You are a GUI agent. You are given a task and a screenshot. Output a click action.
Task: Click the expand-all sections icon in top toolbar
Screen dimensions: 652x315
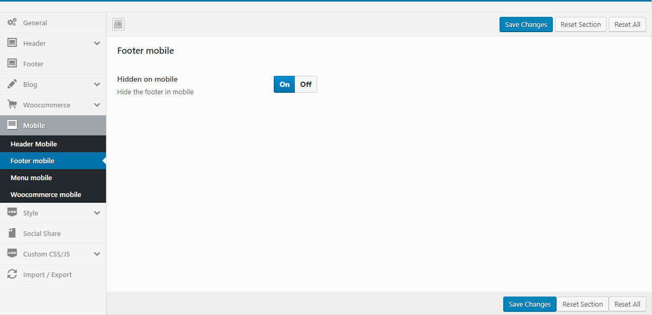(118, 24)
